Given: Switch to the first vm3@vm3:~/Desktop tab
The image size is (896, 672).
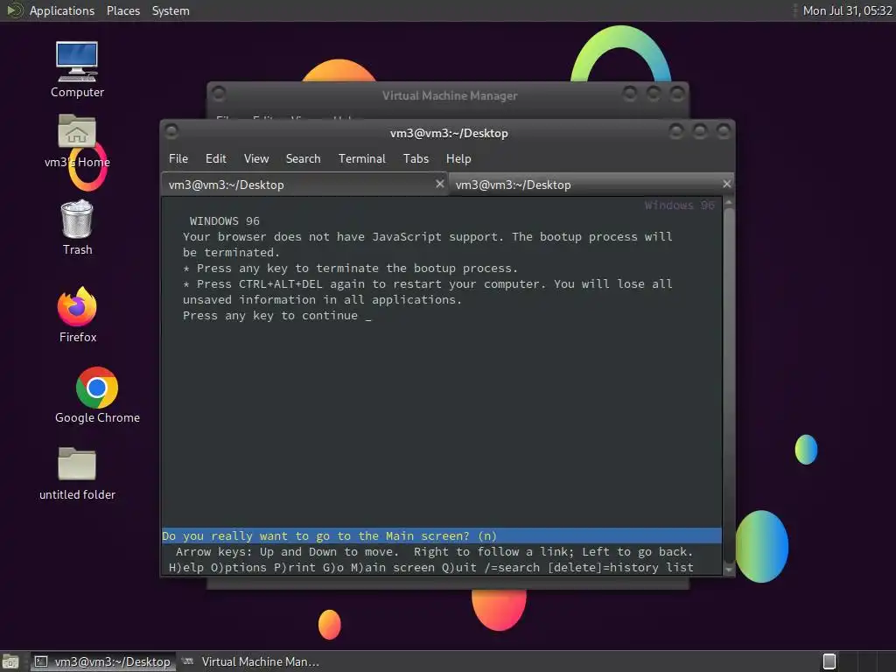Looking at the screenshot, I should coord(304,185).
